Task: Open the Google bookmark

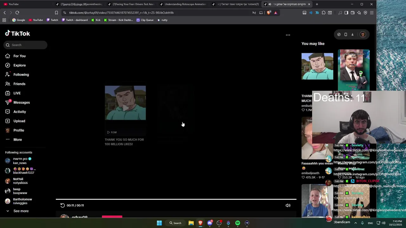Action: (x=19, y=20)
